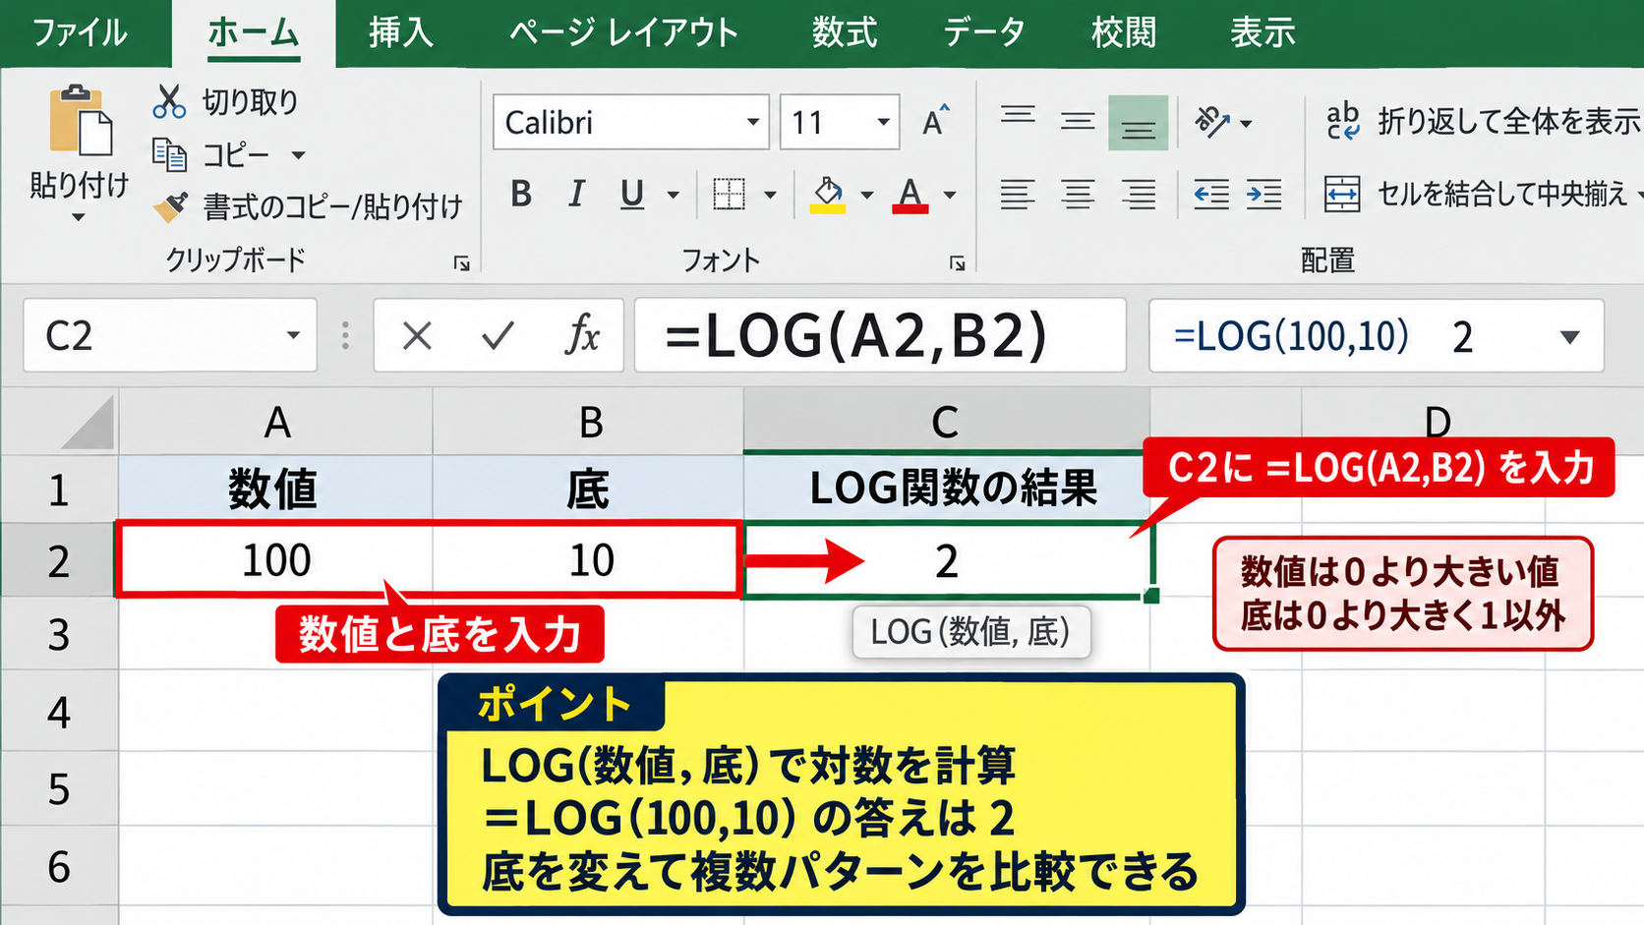Switch to the データ (Data) tab
This screenshot has height=925, width=1644.
pos(984,33)
